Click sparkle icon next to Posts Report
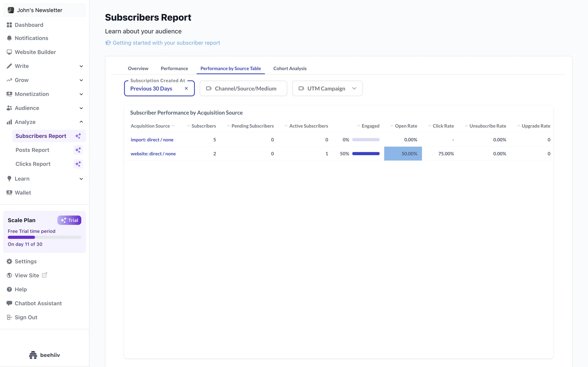Viewport: 588px width, 367px height. tap(78, 150)
